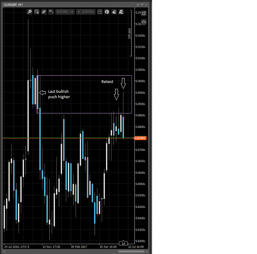The height and width of the screenshot is (254, 257).
Task: Click the 1d marker on time axis
Action: [123, 243]
